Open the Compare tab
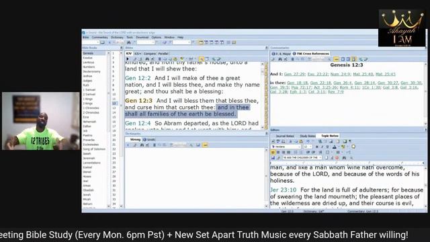The height and width of the screenshot is (242, 430). tap(149, 54)
